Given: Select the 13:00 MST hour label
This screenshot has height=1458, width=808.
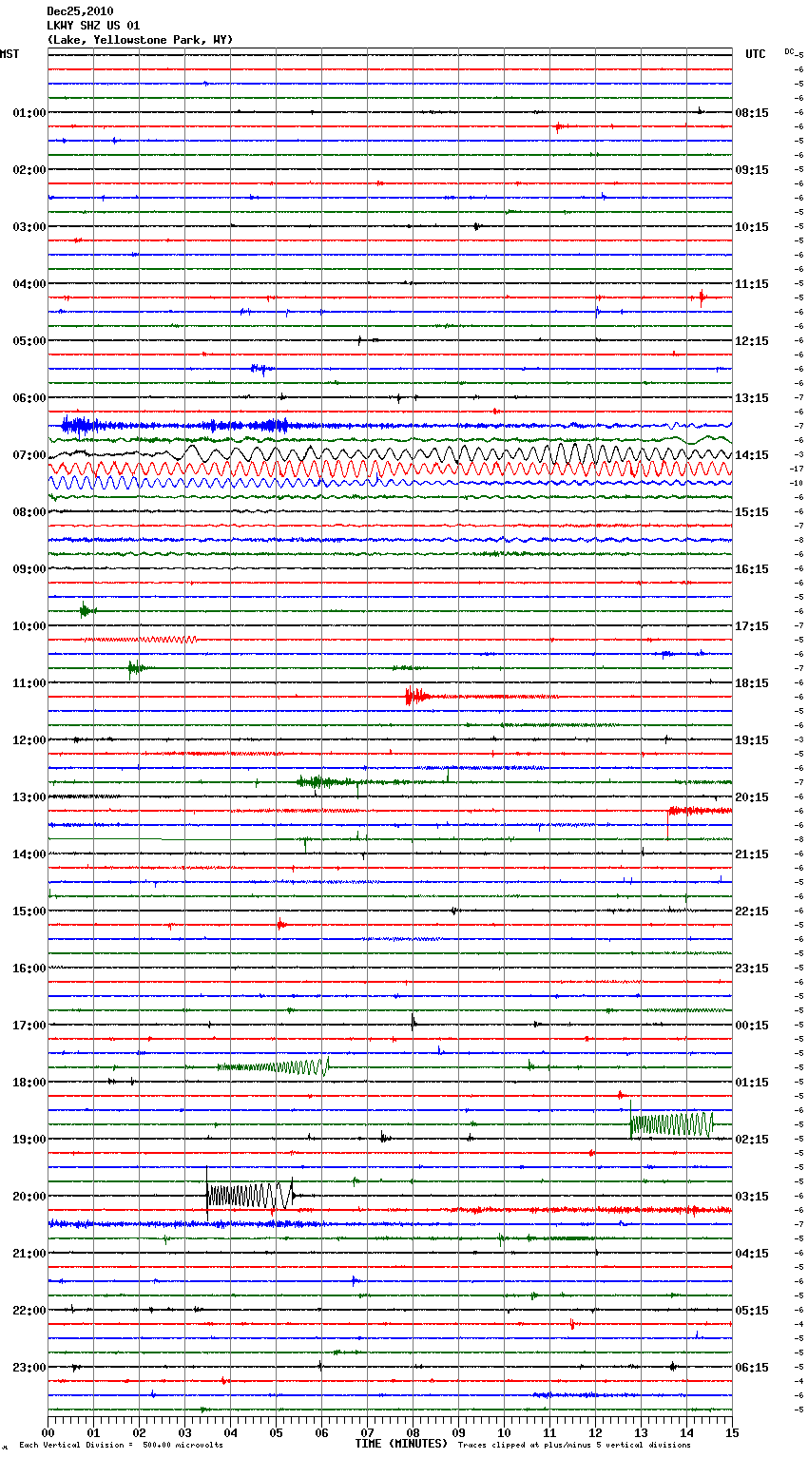Looking at the screenshot, I should point(29,797).
